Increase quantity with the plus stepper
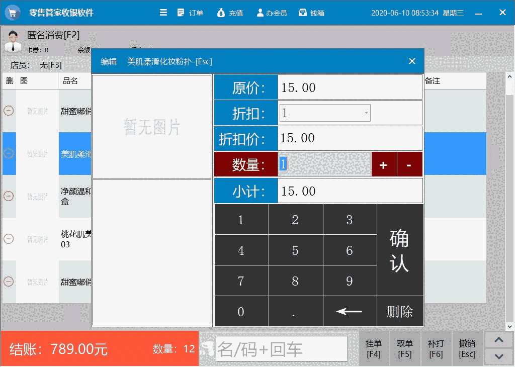The width and height of the screenshot is (515, 367). (384, 164)
